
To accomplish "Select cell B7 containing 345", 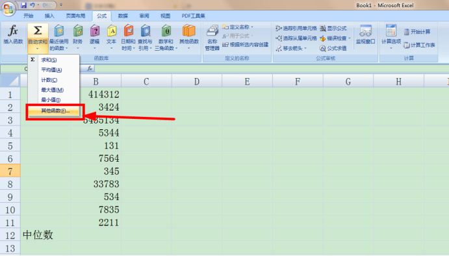I will click(x=96, y=171).
